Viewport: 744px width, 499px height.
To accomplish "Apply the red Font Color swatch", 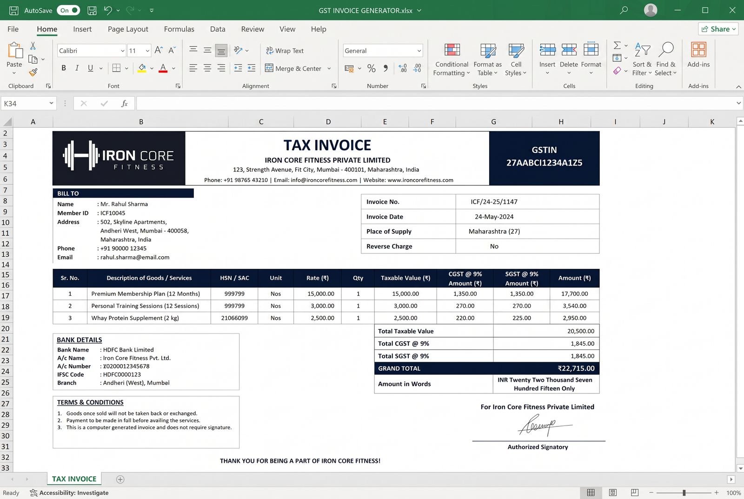I will pyautogui.click(x=163, y=68).
